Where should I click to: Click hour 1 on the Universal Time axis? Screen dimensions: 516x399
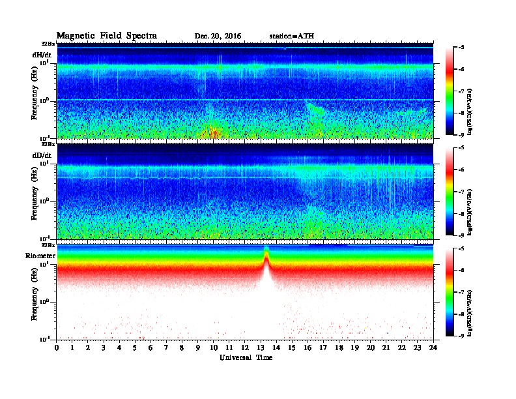pyautogui.click(x=72, y=347)
